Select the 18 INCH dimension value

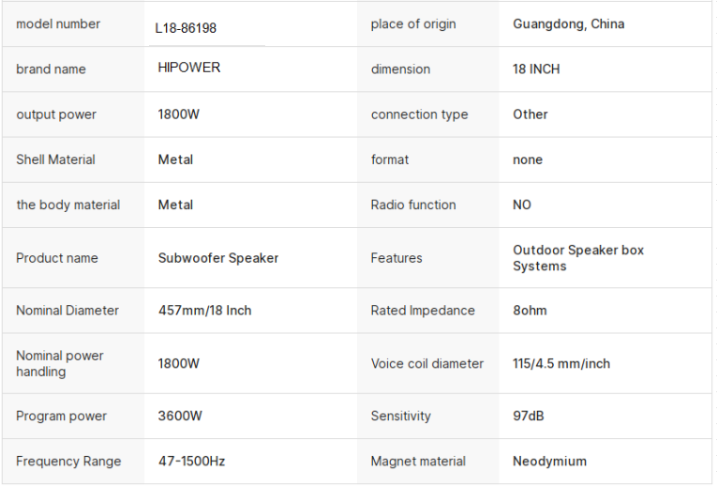click(x=536, y=69)
